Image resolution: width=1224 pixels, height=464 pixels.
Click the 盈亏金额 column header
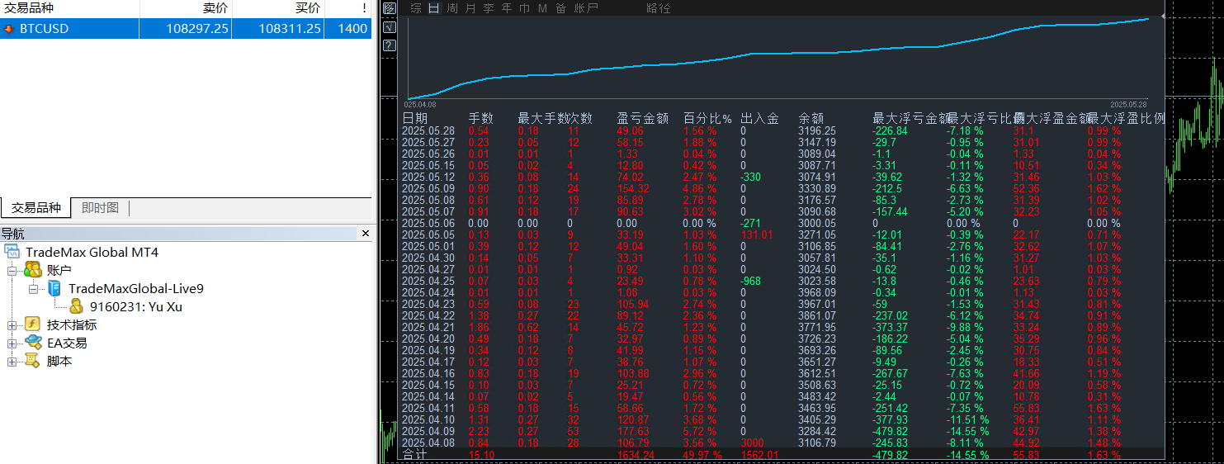click(643, 119)
